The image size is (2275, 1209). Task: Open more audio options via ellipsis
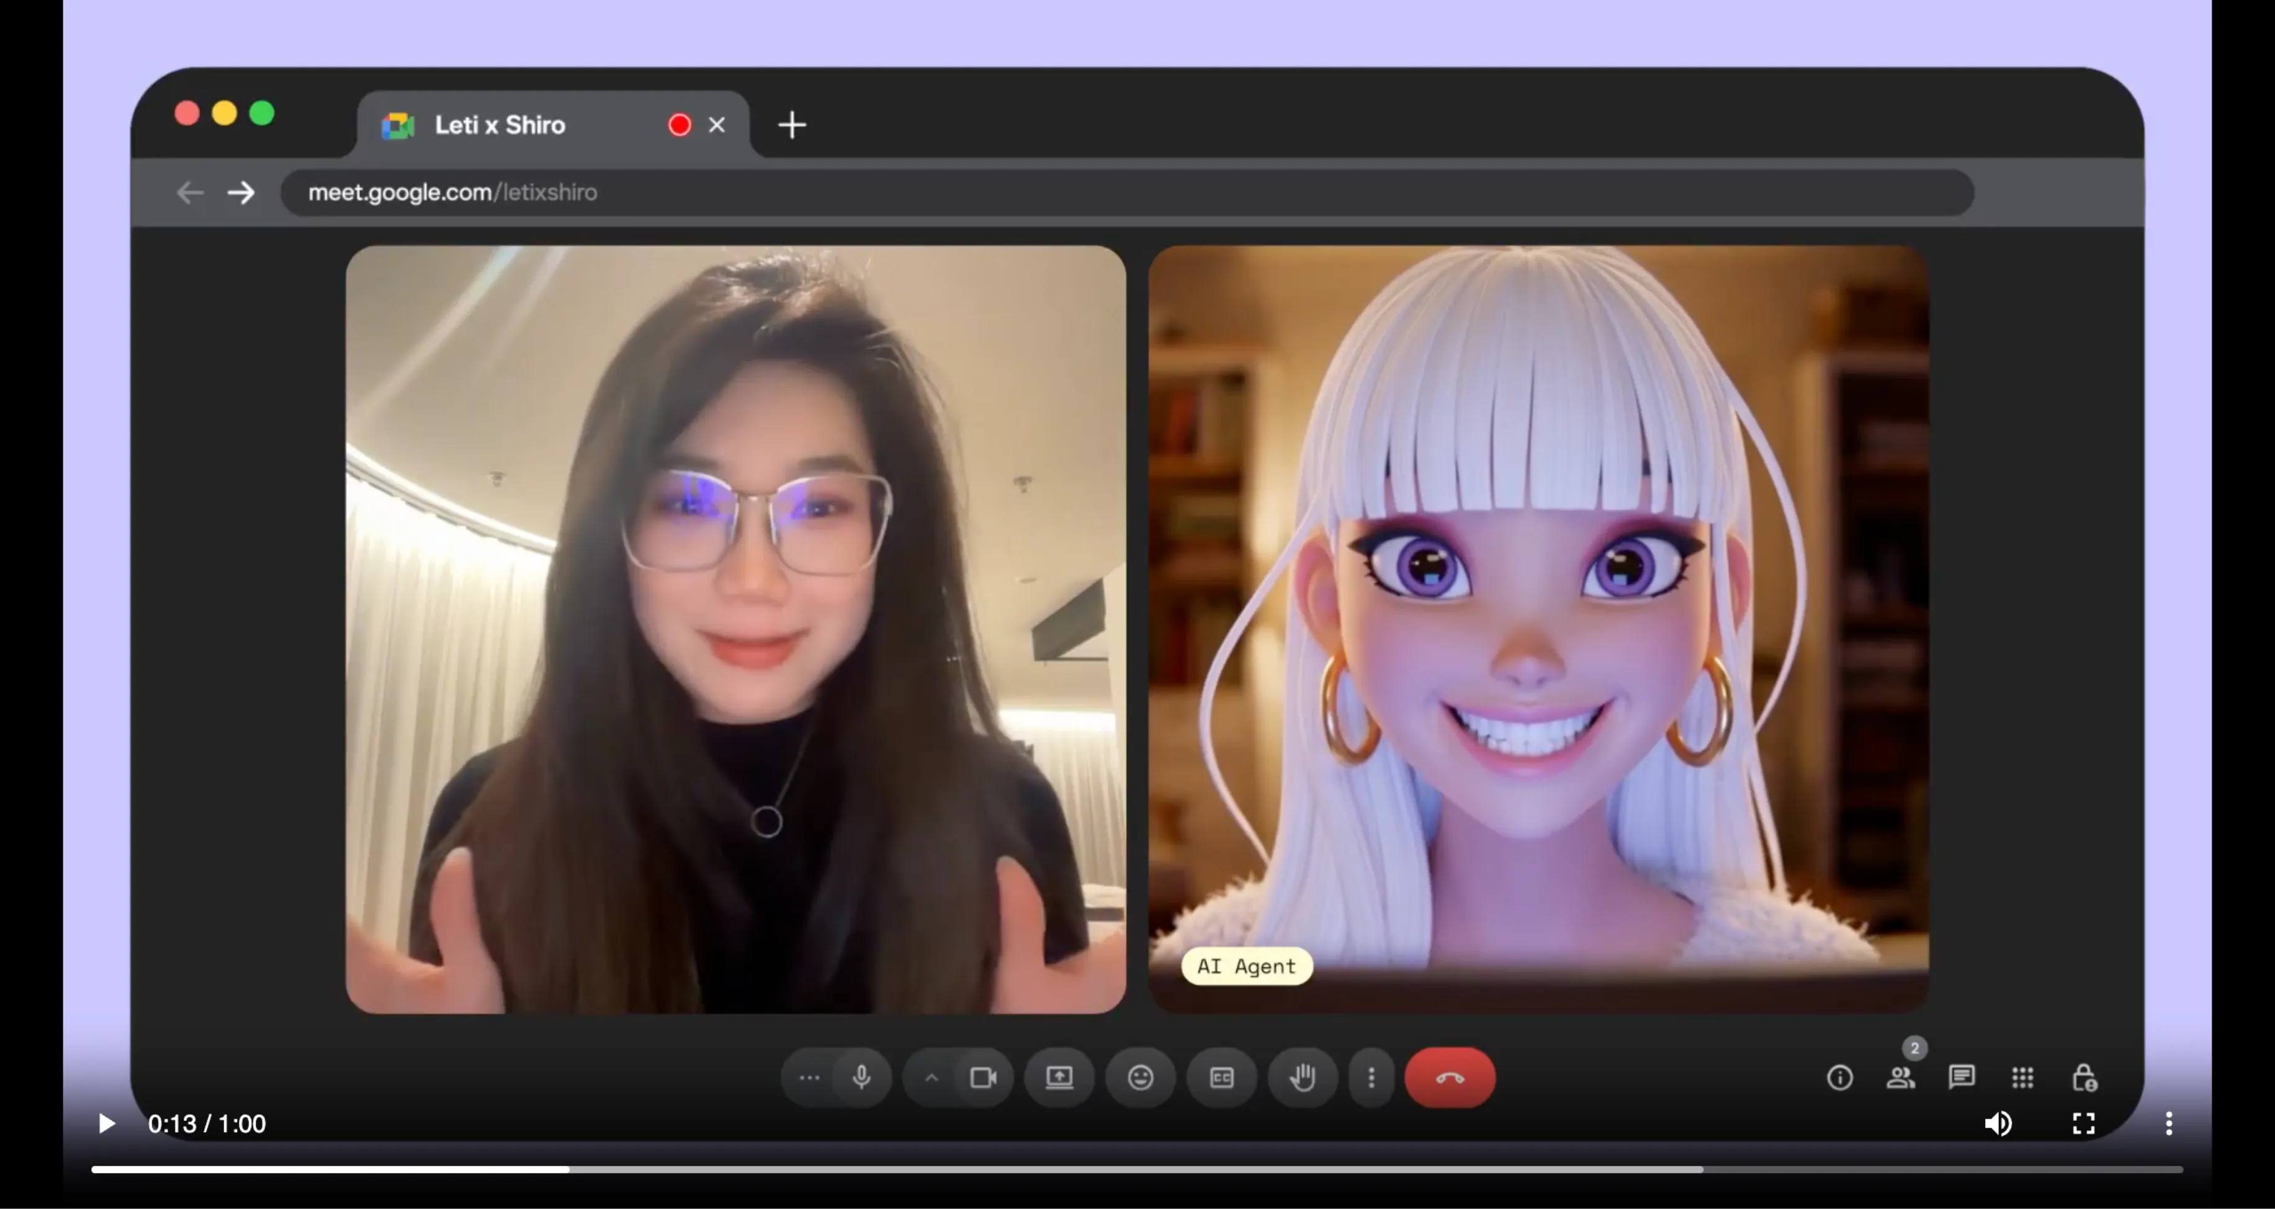point(809,1077)
